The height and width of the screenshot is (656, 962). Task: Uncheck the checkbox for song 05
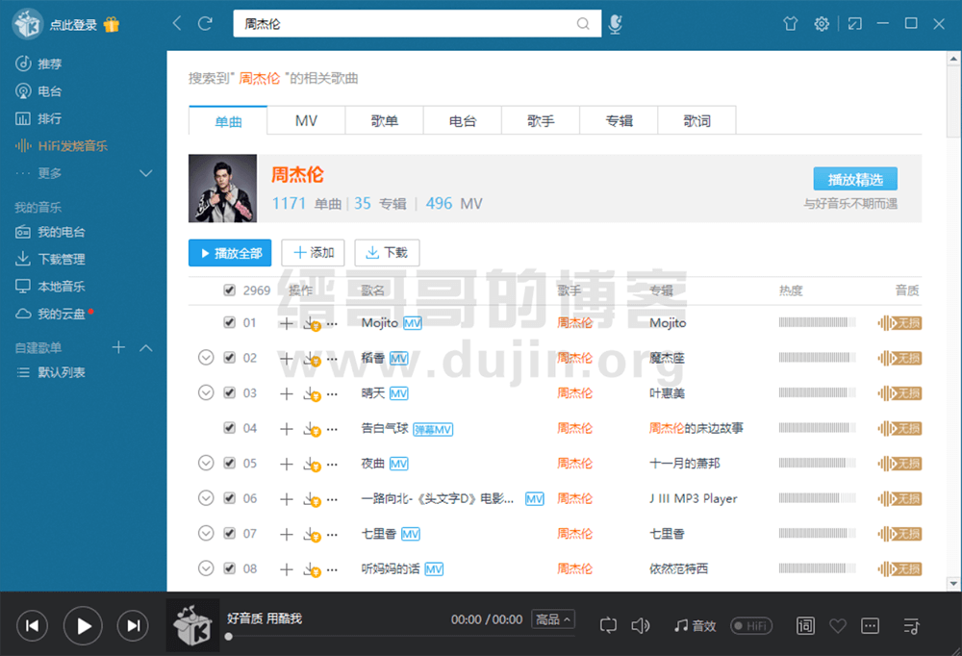click(230, 463)
